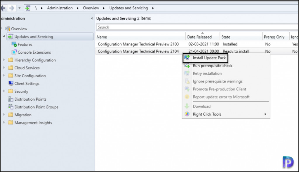Screen dimensions: 299x172
Task: Click the 02-03-2021 11:00 date cell
Action: pos(204,44)
